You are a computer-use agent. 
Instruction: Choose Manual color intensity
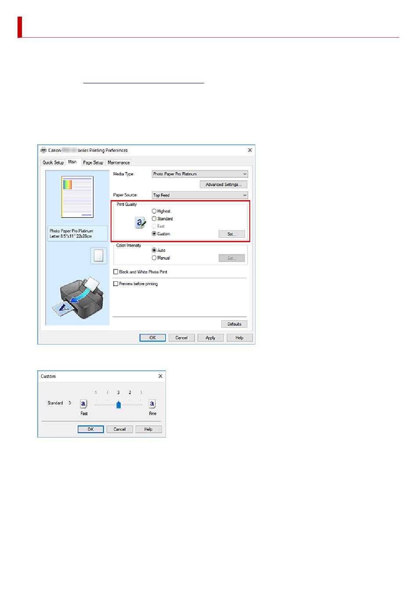pyautogui.click(x=161, y=258)
